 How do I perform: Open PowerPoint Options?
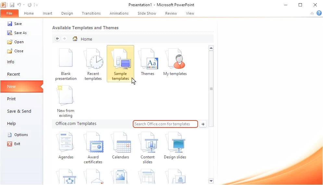tap(18, 135)
